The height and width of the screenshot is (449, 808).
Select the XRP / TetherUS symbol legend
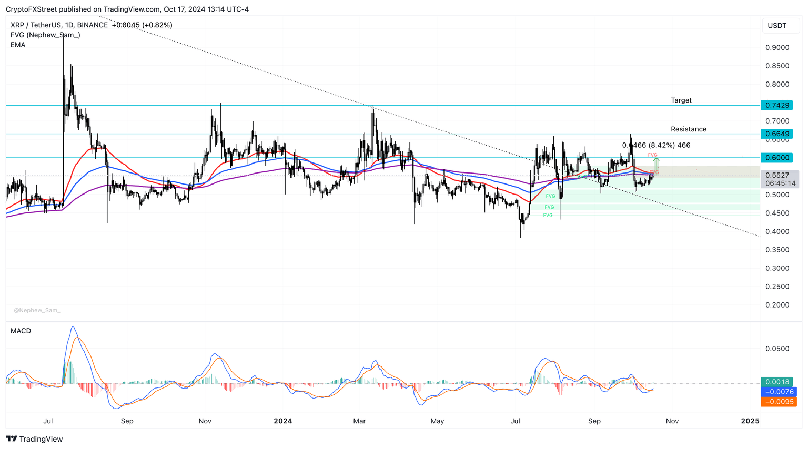pyautogui.click(x=35, y=25)
